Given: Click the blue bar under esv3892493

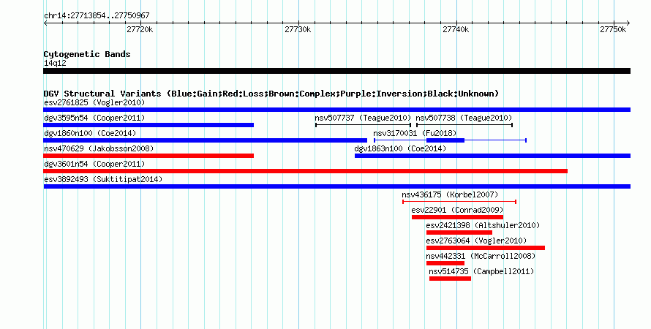Looking at the screenshot, I should pos(336,186).
